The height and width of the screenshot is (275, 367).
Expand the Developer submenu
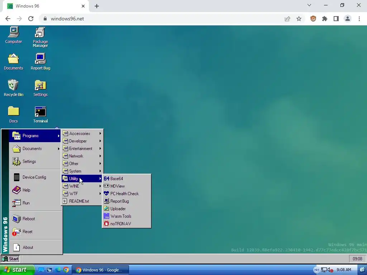point(82,141)
